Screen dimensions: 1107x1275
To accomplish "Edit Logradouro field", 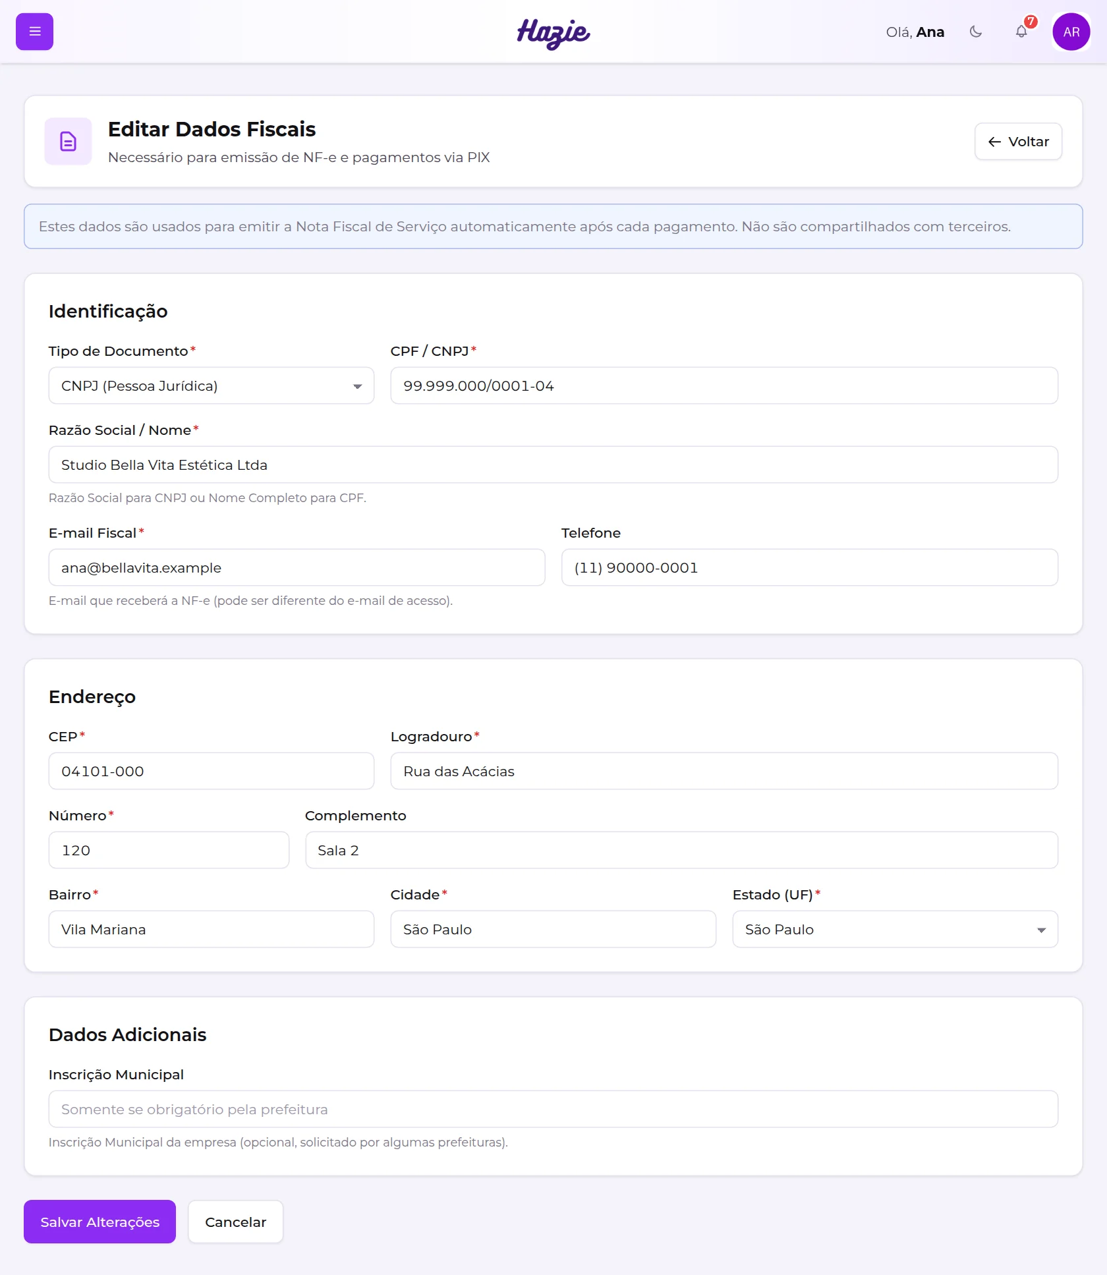I will 724,771.
